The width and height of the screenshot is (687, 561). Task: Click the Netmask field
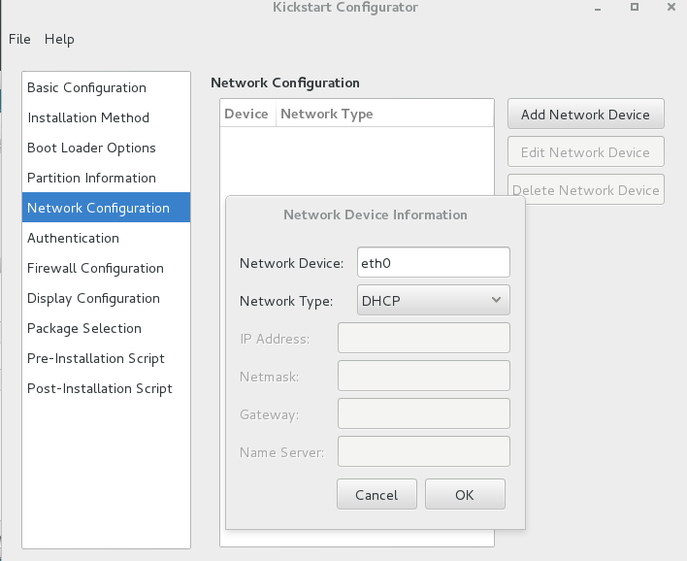[424, 376]
